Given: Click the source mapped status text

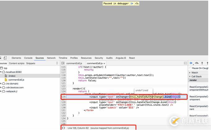Looking at the screenshot, I should click(110, 128).
